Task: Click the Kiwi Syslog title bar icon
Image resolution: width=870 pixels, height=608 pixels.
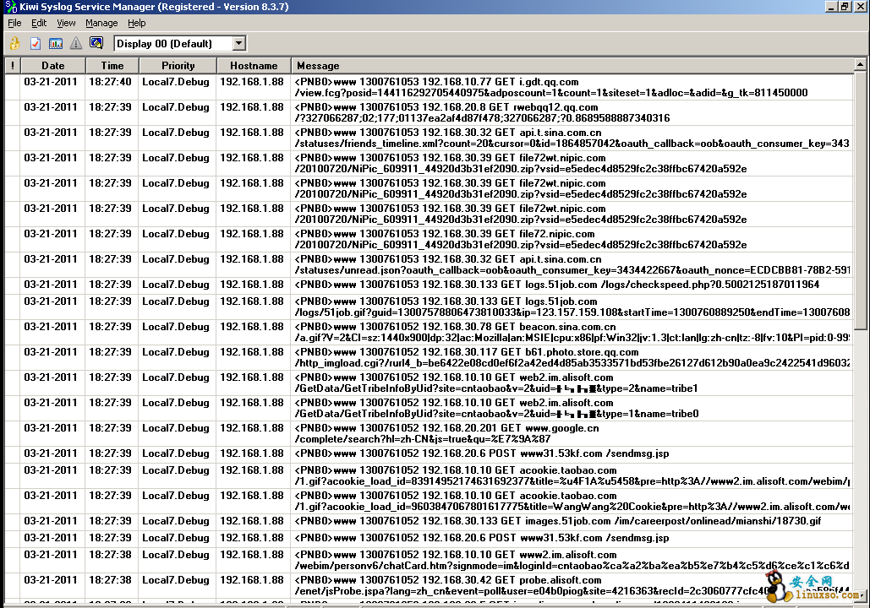Action: point(8,7)
